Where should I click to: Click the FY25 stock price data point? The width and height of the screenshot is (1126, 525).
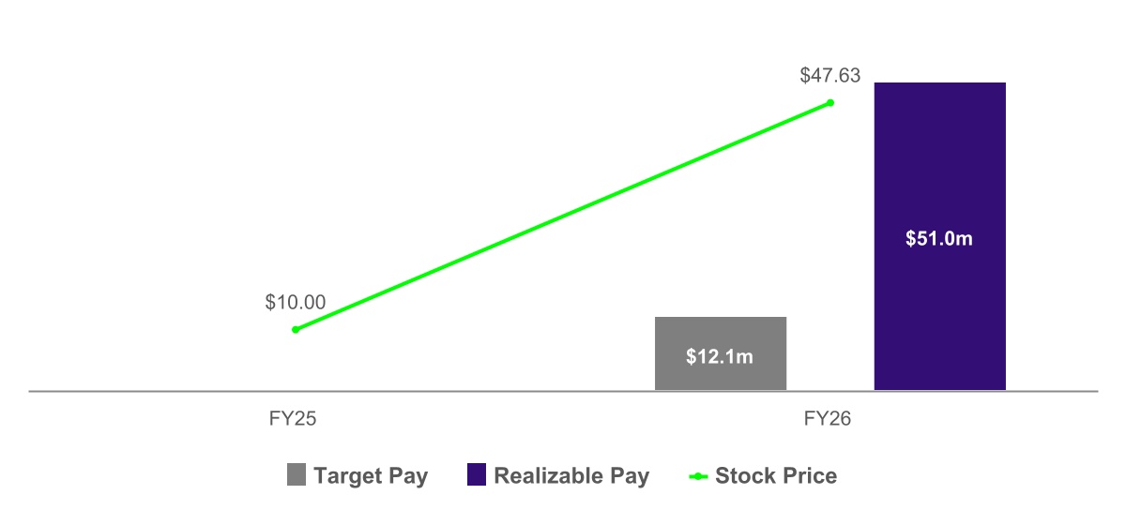pyautogui.click(x=296, y=329)
